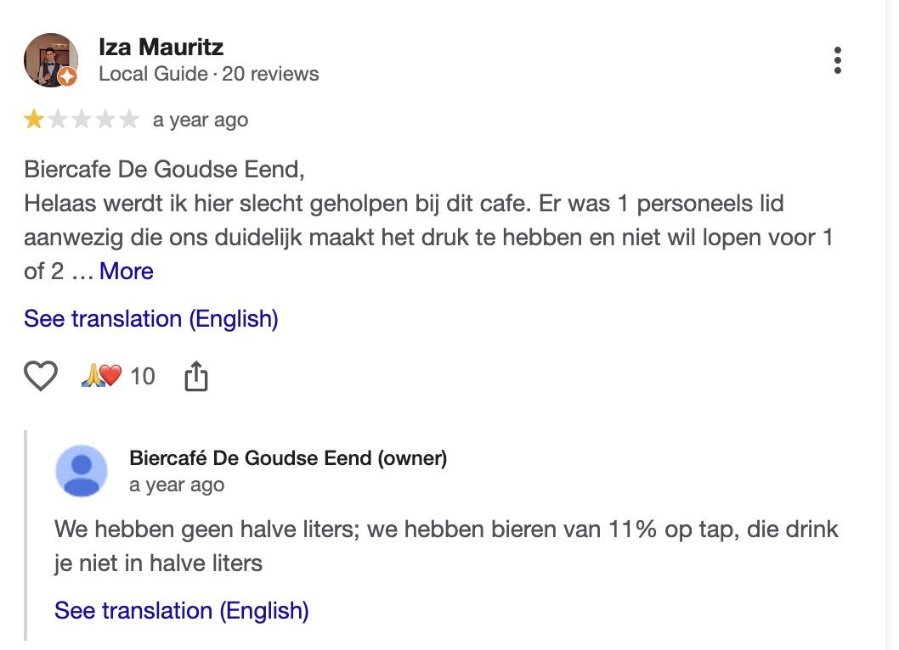Click the review's 'a year ago' timestamp

point(201,120)
